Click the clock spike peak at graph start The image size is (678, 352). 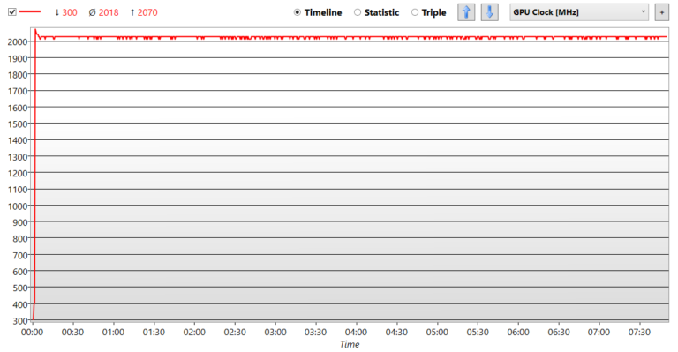tap(35, 30)
